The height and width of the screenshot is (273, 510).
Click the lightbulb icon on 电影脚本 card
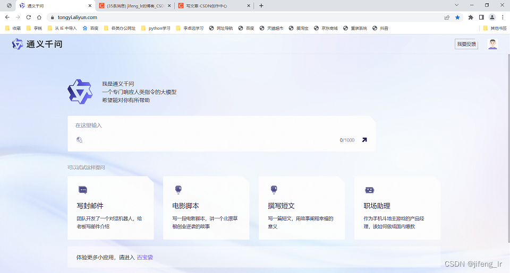(178, 190)
